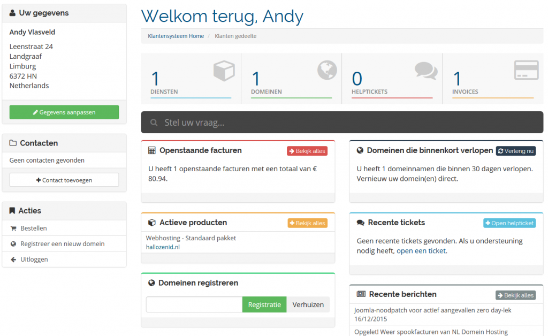Click the globe icon in Domeinen tile
The height and width of the screenshot is (336, 548).
tap(327, 70)
